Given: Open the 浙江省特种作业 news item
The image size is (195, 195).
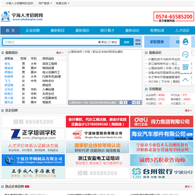Looking at the screenshot, I should point(164,64).
